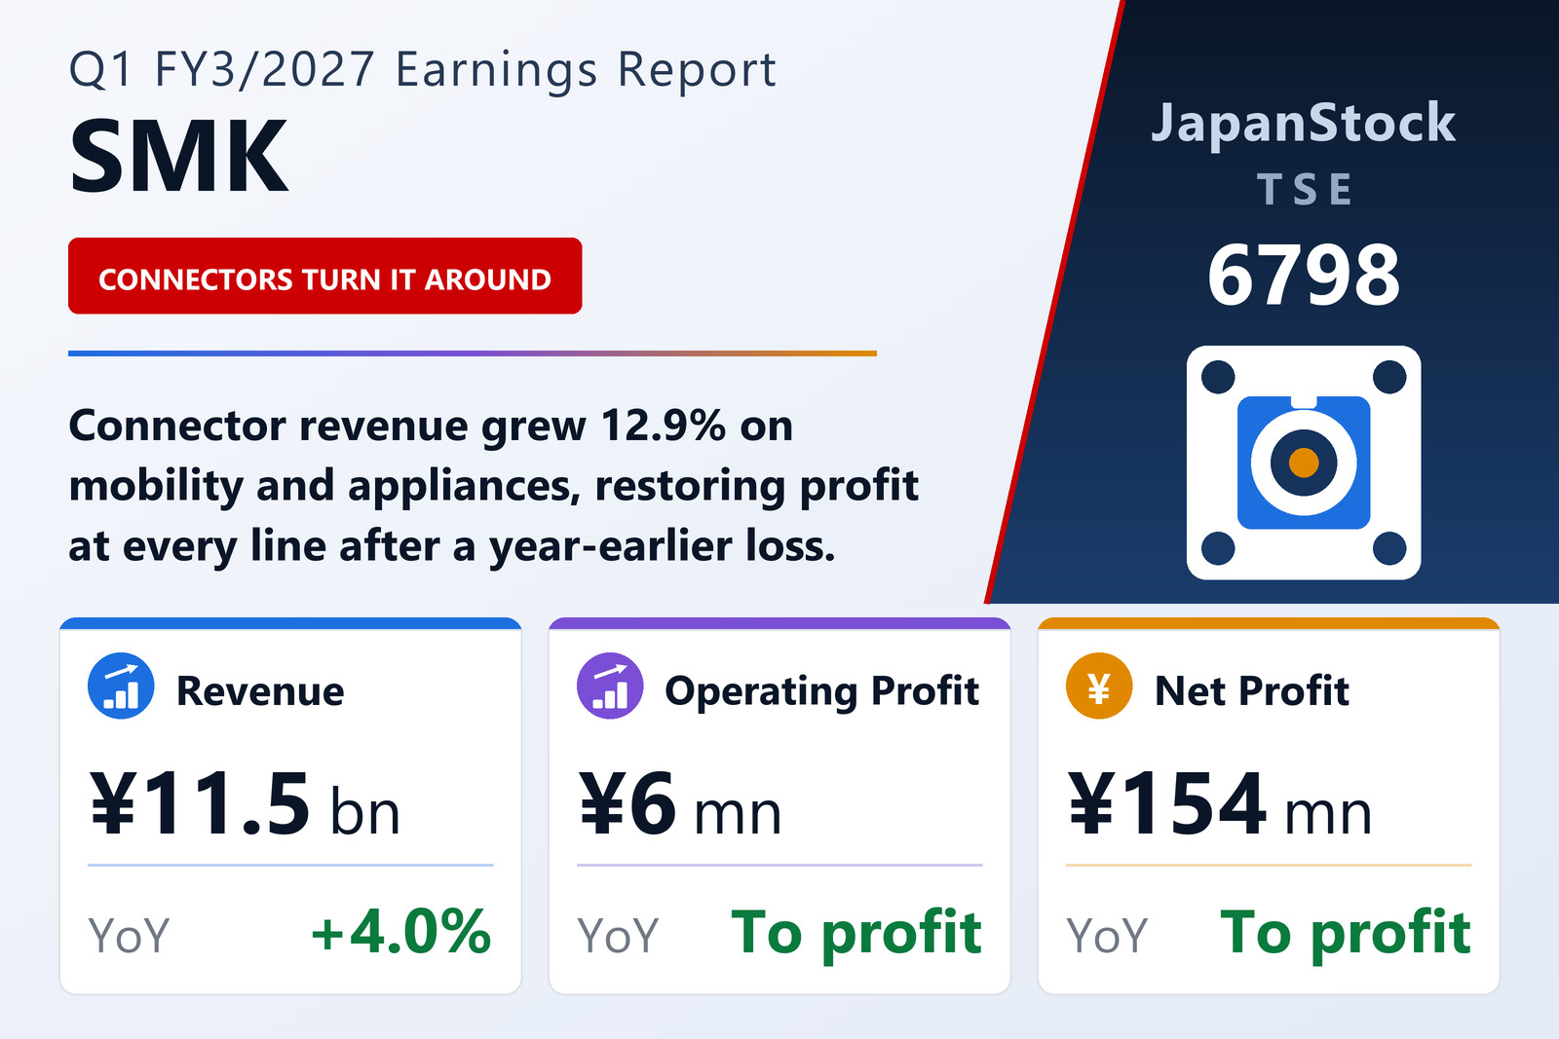Click the '¥11.5 bn' revenue value
The width and height of the screenshot is (1559, 1039).
coord(245,803)
